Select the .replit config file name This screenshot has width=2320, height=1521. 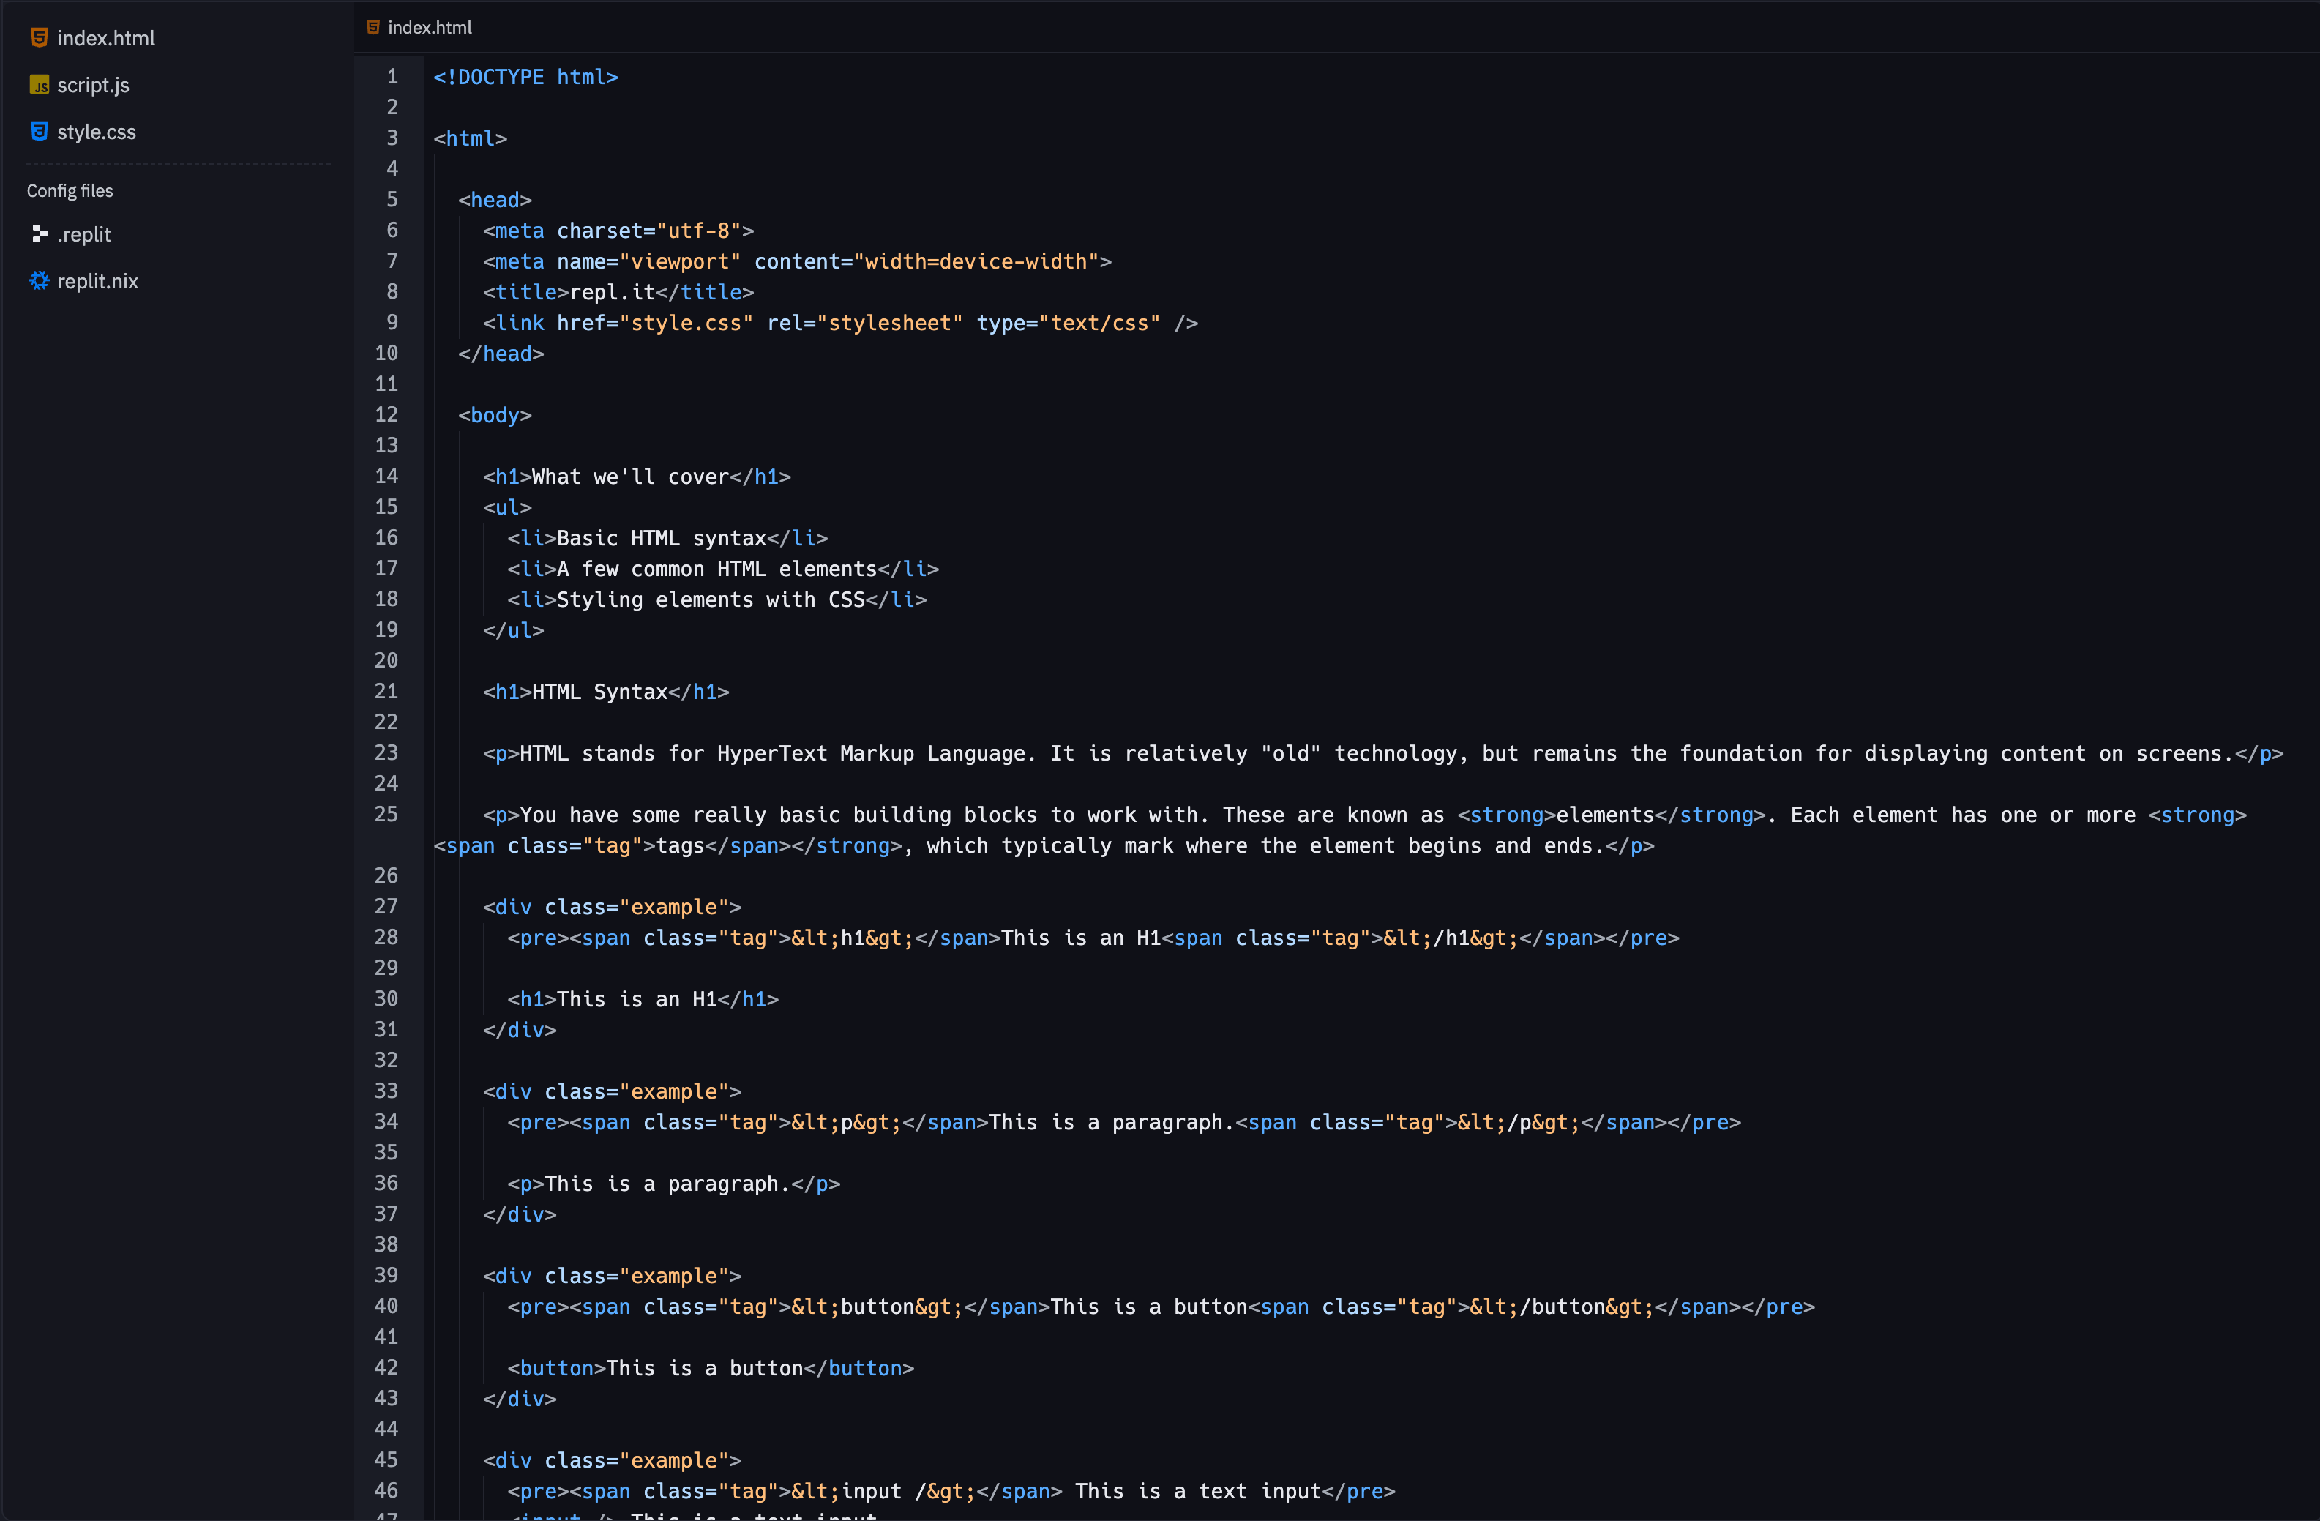pos(84,234)
